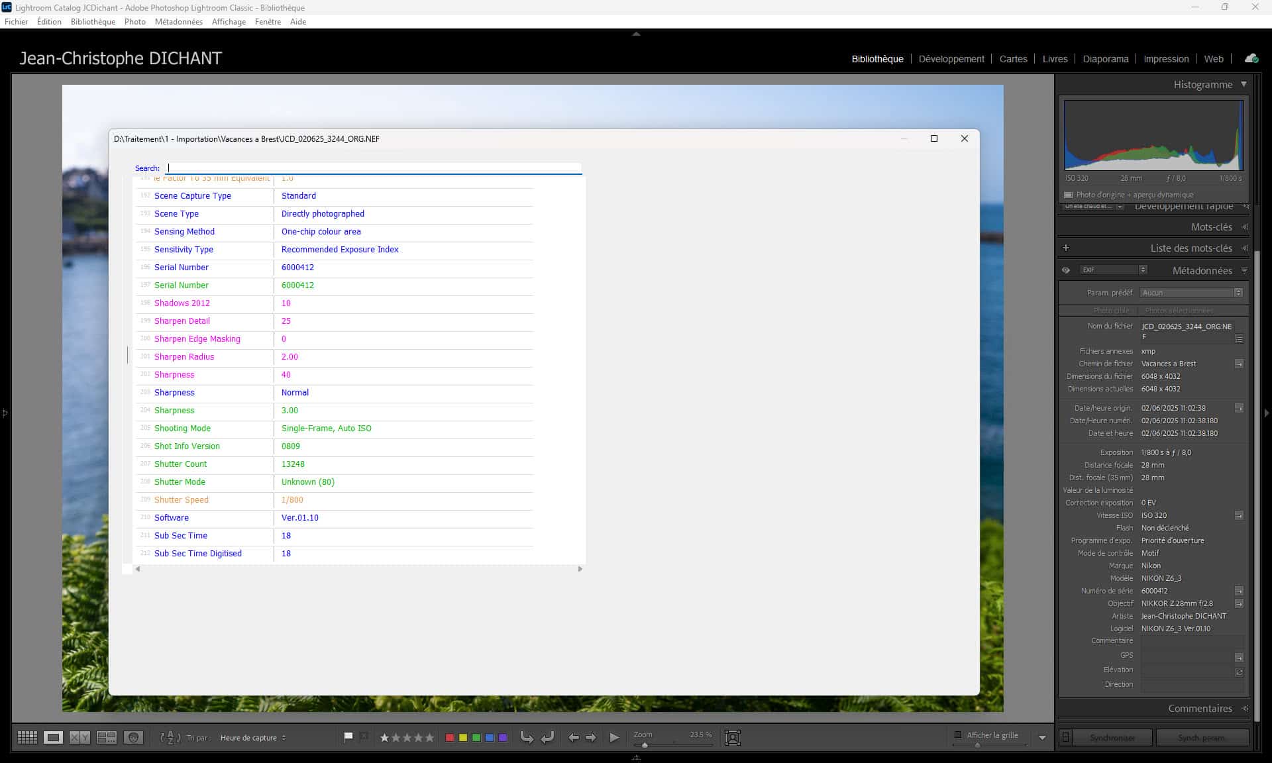Open cloud sync status icon
This screenshot has height=763, width=1272.
[x=1251, y=58]
